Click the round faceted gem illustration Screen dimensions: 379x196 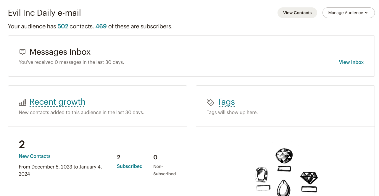[x=284, y=155]
